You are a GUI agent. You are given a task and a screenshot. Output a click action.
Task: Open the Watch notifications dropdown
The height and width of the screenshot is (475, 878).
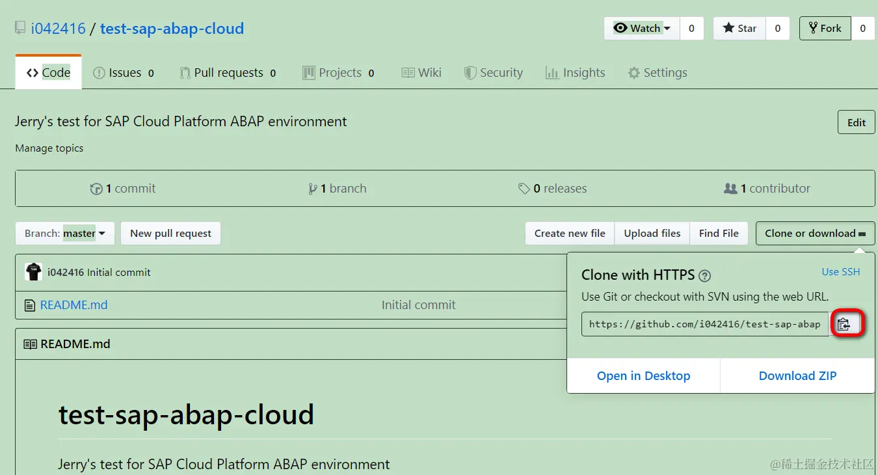pyautogui.click(x=641, y=28)
